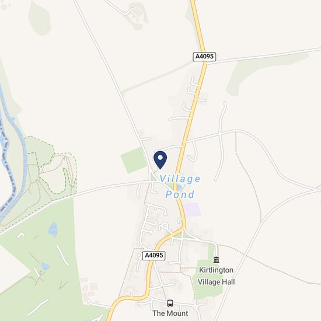
Task: Click the oval green woodland patch
Action: 39,19
